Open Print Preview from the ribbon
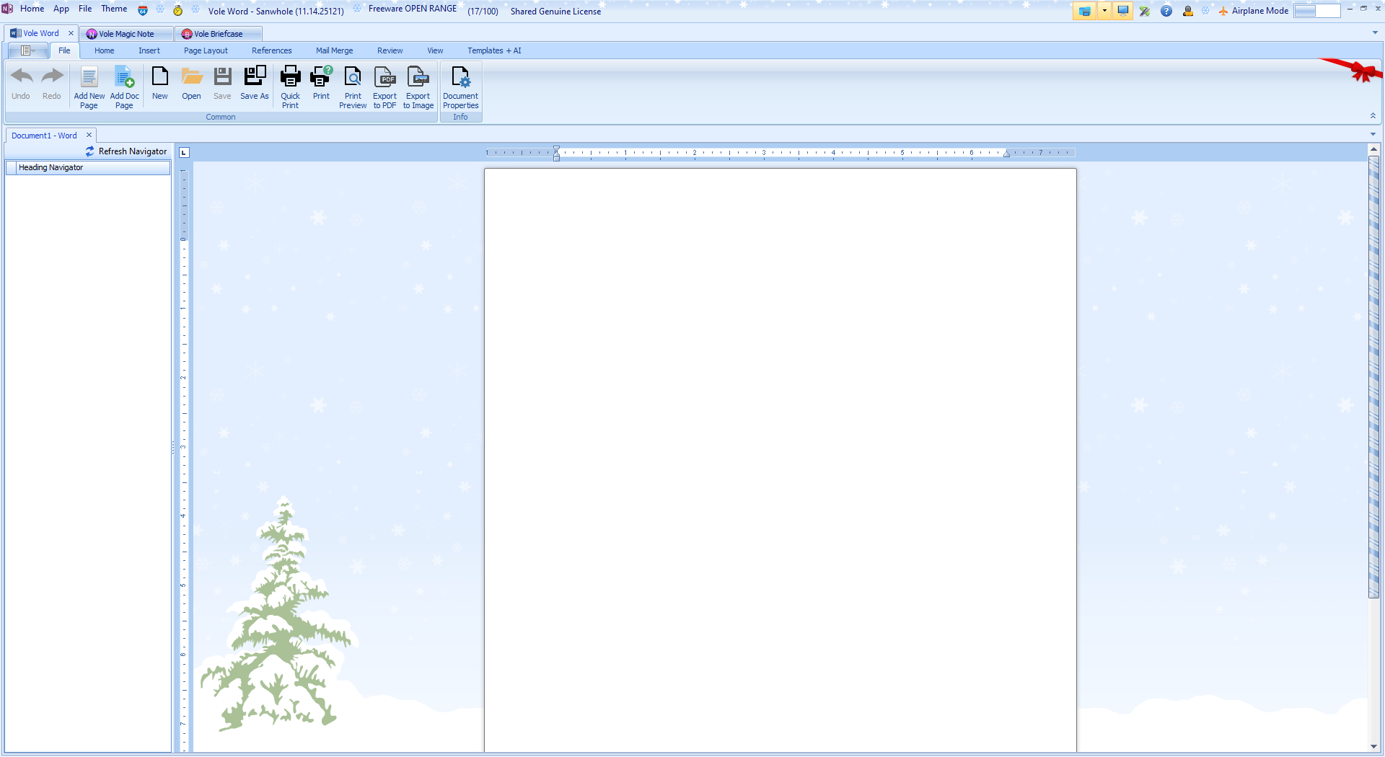 (353, 77)
